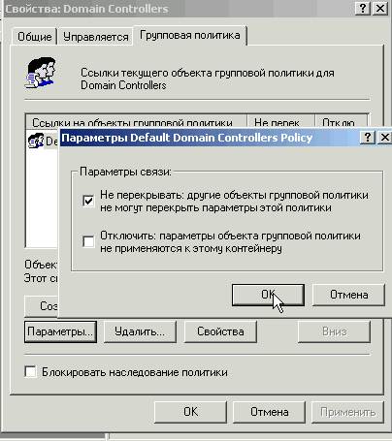The width and height of the screenshot is (392, 441).
Task: Select the Групповая политика tab
Action: [x=190, y=35]
